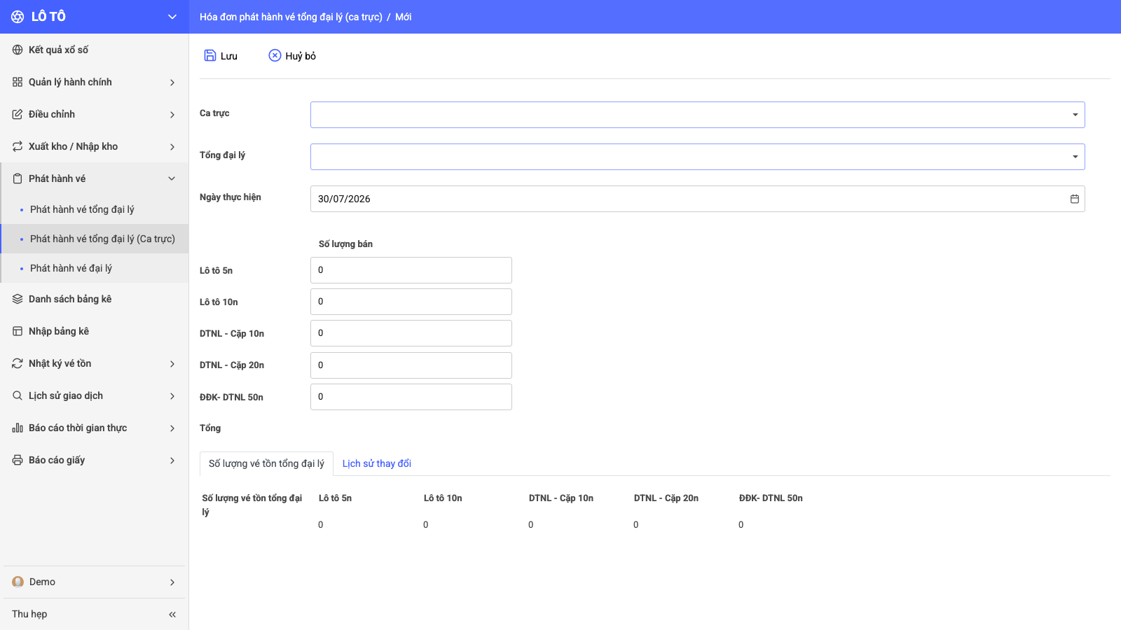
Task: Click the Báo cáo giấy printer icon
Action: (x=18, y=460)
